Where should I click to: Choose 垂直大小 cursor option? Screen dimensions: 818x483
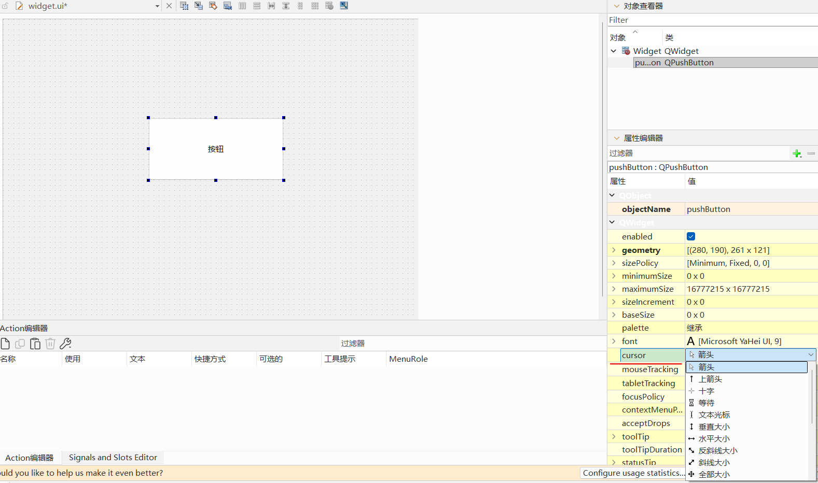point(747,427)
